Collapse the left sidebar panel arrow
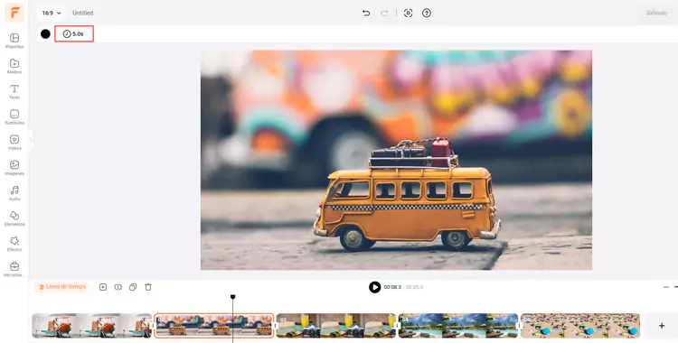The height and width of the screenshot is (343, 678). (x=31, y=140)
